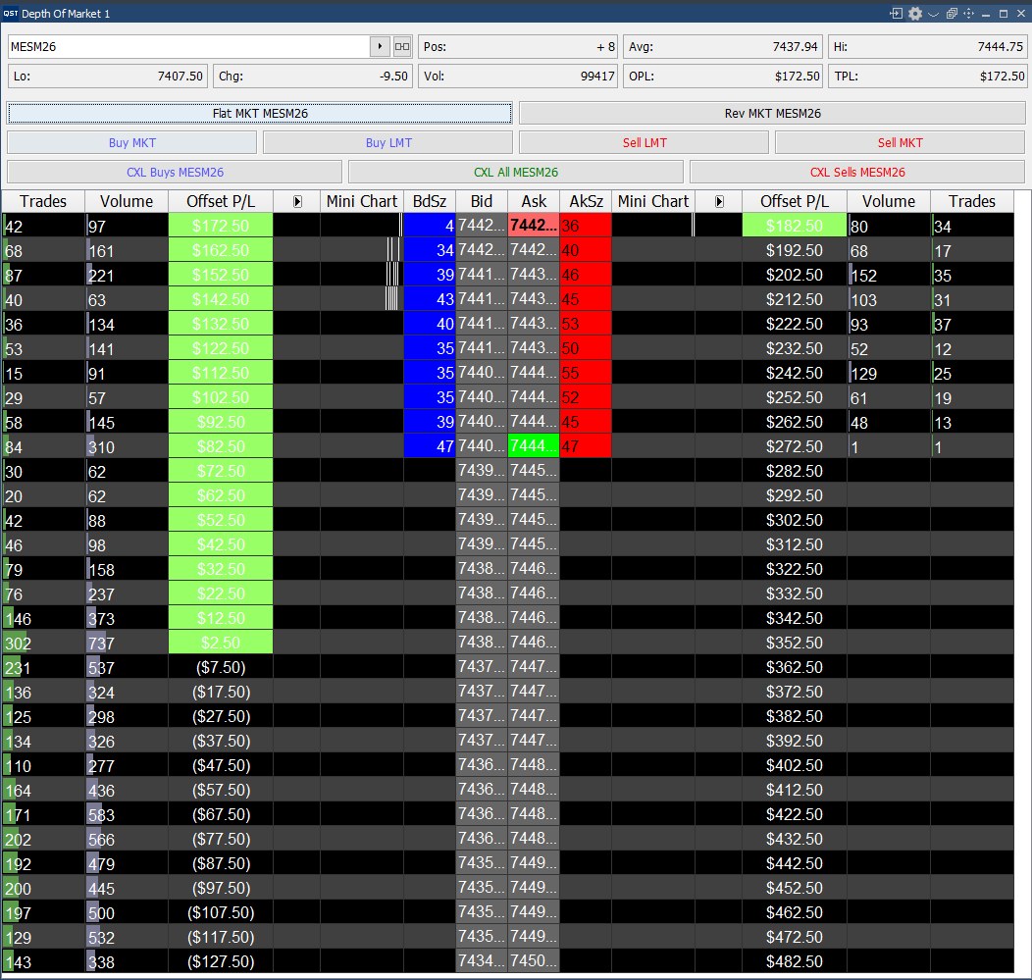The width and height of the screenshot is (1032, 980).
Task: Click the curved chevron icon in title bar
Action: 933,14
